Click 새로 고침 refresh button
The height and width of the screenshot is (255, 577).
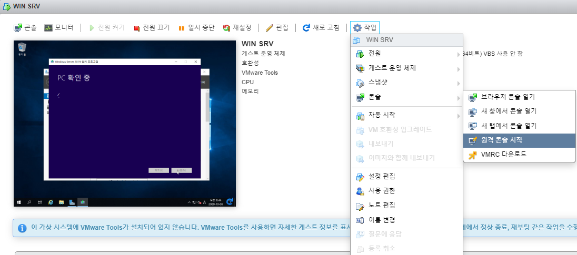click(321, 27)
